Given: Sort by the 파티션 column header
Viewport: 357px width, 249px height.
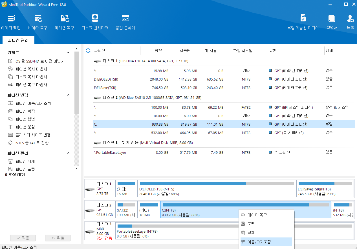Looking at the screenshot, I should [x=116, y=51].
